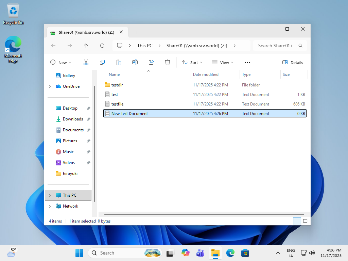Viewport: 348px width, 261px height.
Task: Select the Cut icon in the toolbar
Action: coord(86,62)
